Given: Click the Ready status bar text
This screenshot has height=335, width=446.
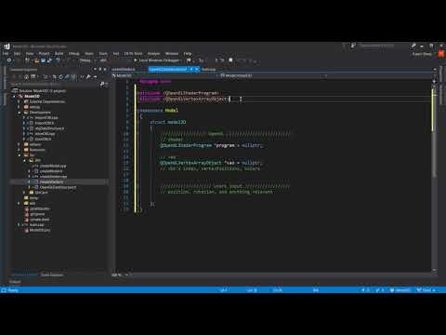Looking at the screenshot, I should pos(13,290).
